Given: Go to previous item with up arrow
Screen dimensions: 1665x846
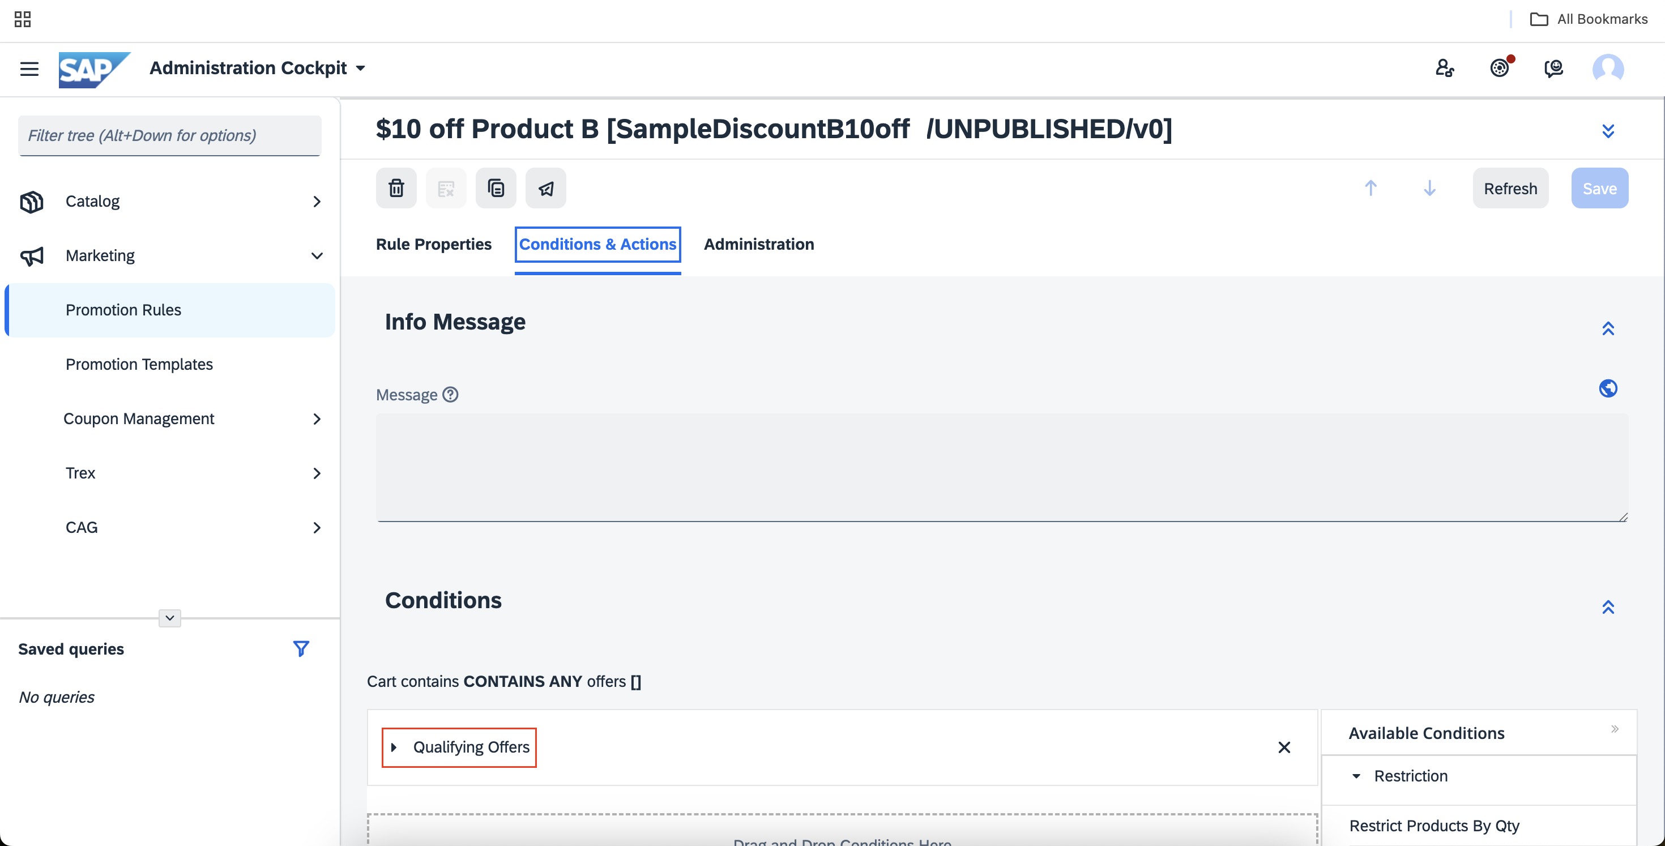Looking at the screenshot, I should click(x=1371, y=188).
